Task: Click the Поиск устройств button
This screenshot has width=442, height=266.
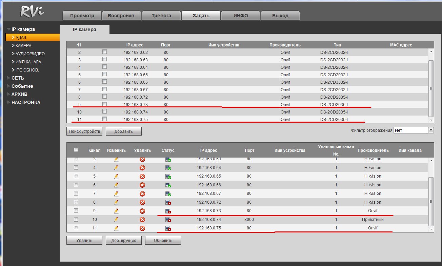Action: (x=84, y=131)
